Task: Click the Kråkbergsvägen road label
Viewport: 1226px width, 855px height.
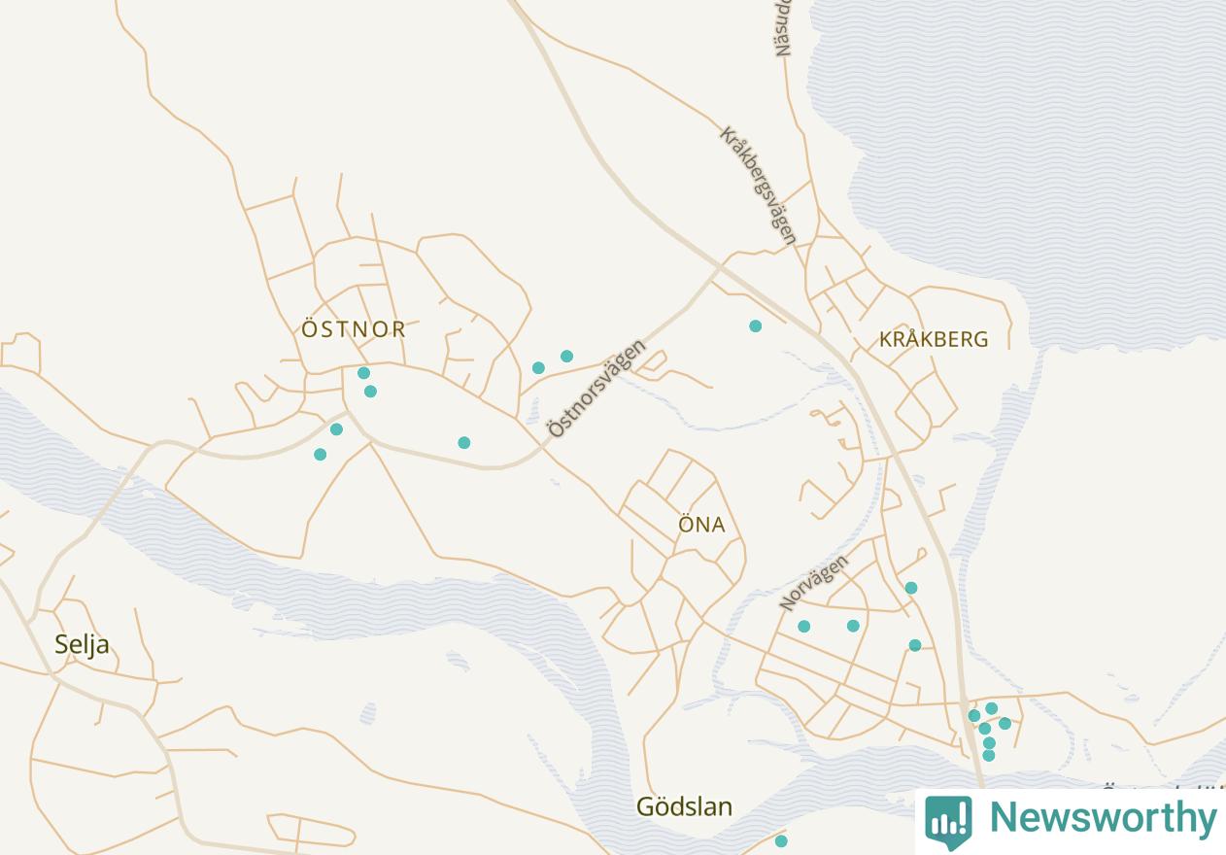Action: coord(758,185)
